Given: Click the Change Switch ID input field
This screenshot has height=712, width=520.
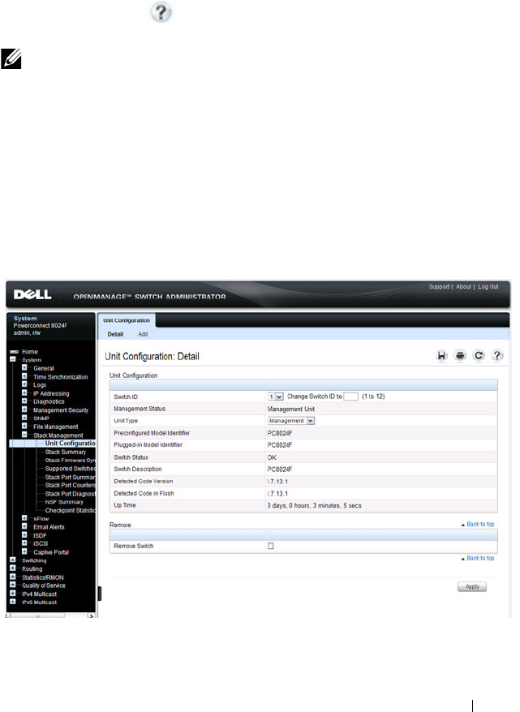Looking at the screenshot, I should pos(351,397).
